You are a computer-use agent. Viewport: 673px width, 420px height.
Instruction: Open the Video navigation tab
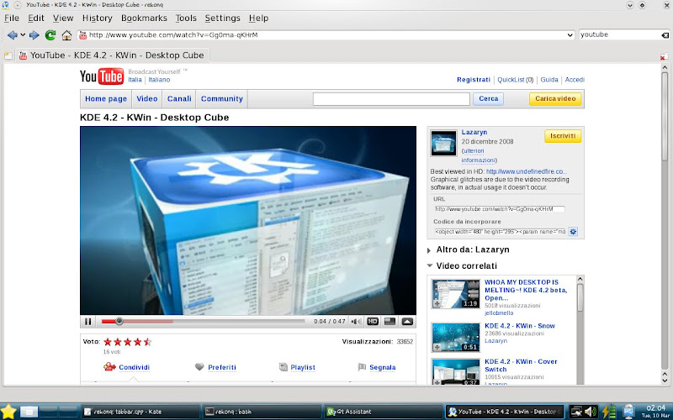146,98
